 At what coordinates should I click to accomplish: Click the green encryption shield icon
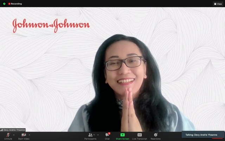point(4,4)
